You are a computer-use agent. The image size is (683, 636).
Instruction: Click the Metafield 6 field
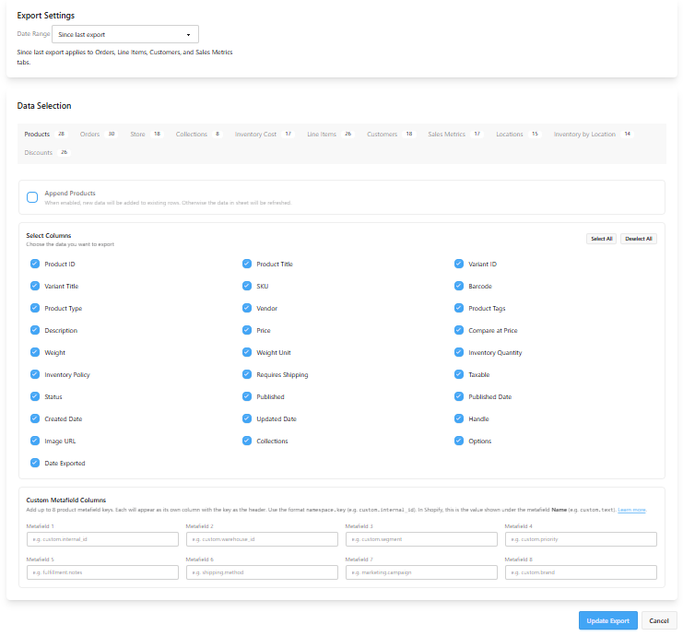[262, 572]
